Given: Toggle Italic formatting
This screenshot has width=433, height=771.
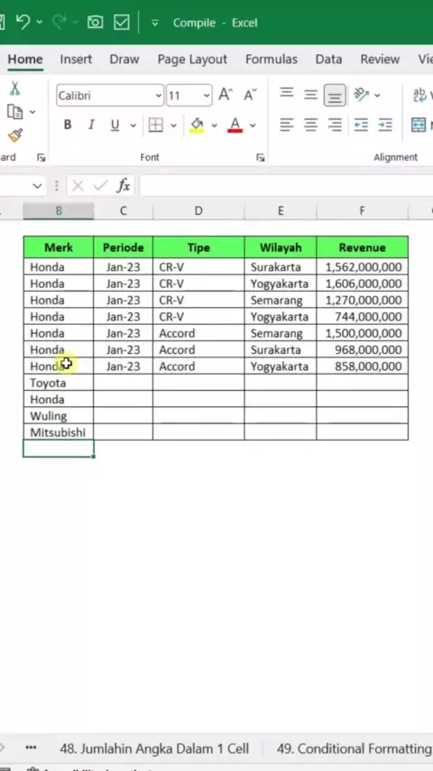Looking at the screenshot, I should pos(91,125).
